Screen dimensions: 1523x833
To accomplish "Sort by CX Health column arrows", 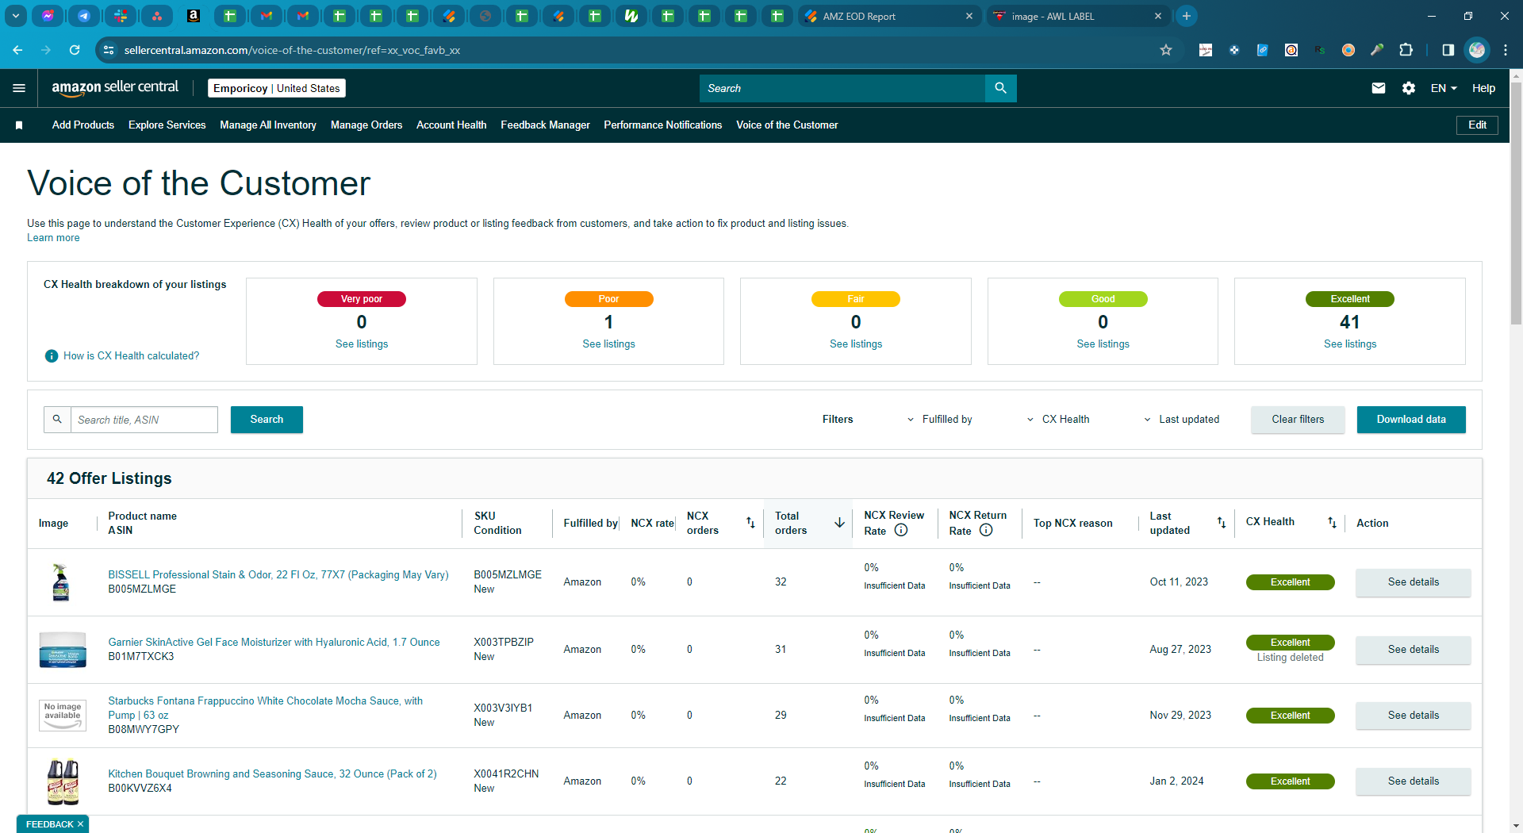I will coord(1333,523).
